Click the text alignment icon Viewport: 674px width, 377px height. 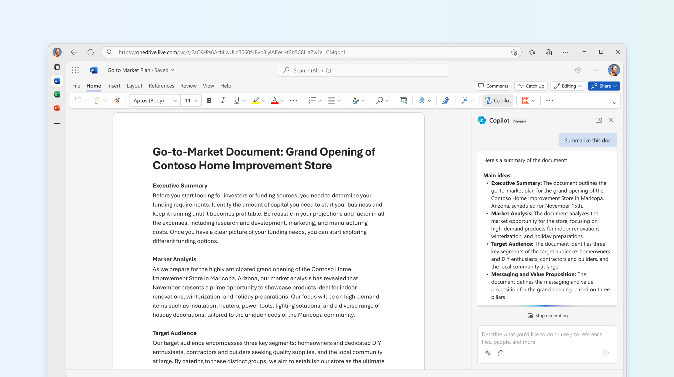[333, 100]
